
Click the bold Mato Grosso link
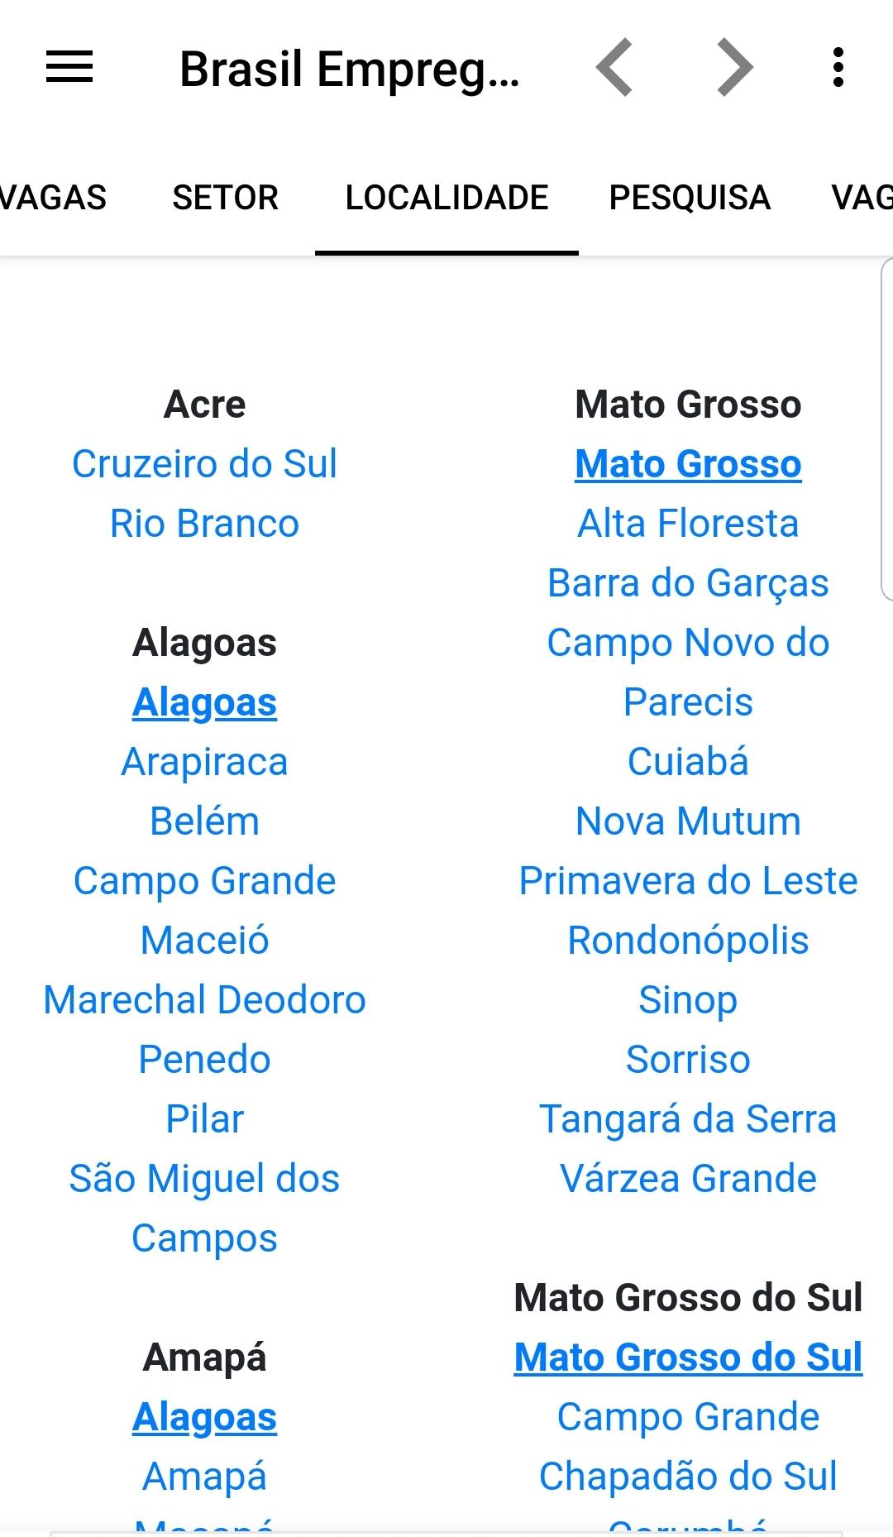pos(688,464)
